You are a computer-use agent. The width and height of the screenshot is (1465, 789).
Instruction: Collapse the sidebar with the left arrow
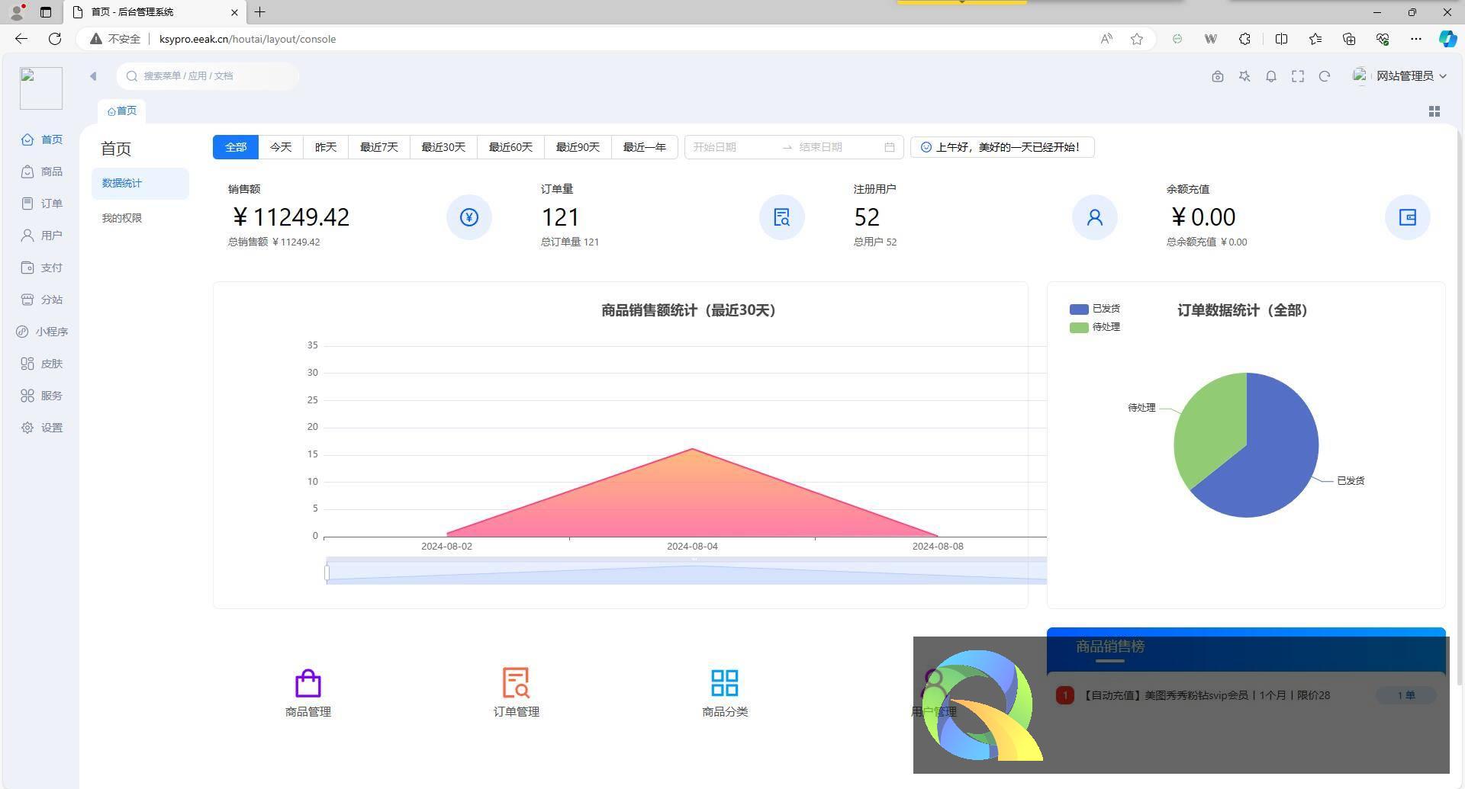93,75
